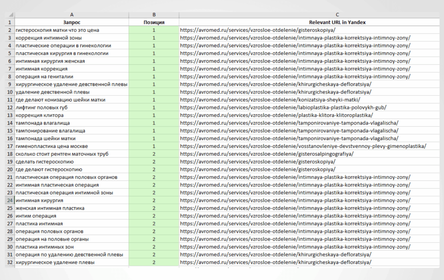Select the column B header
This screenshot has height=280, width=444.
tap(154, 15)
